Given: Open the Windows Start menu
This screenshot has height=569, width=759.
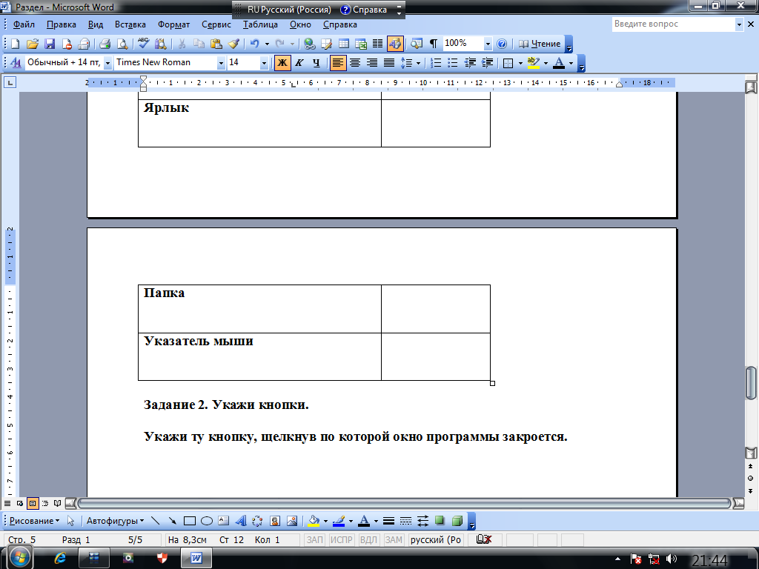Looking at the screenshot, I should 19,557.
